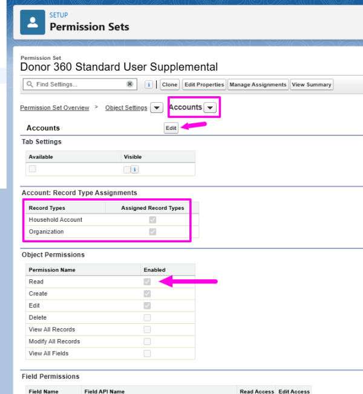The image size is (363, 394).
Task: Open the Object Settings breadcrumb link
Action: point(126,108)
